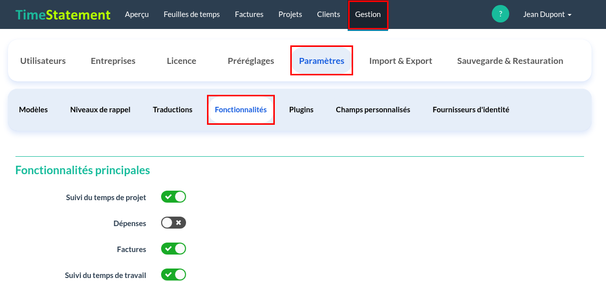The image size is (606, 281).
Task: Turn off the Factures feature toggle
Action: point(174,249)
